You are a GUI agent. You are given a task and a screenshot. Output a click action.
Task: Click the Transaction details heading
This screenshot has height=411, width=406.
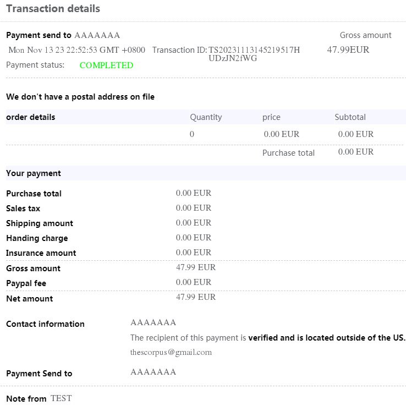pos(53,9)
